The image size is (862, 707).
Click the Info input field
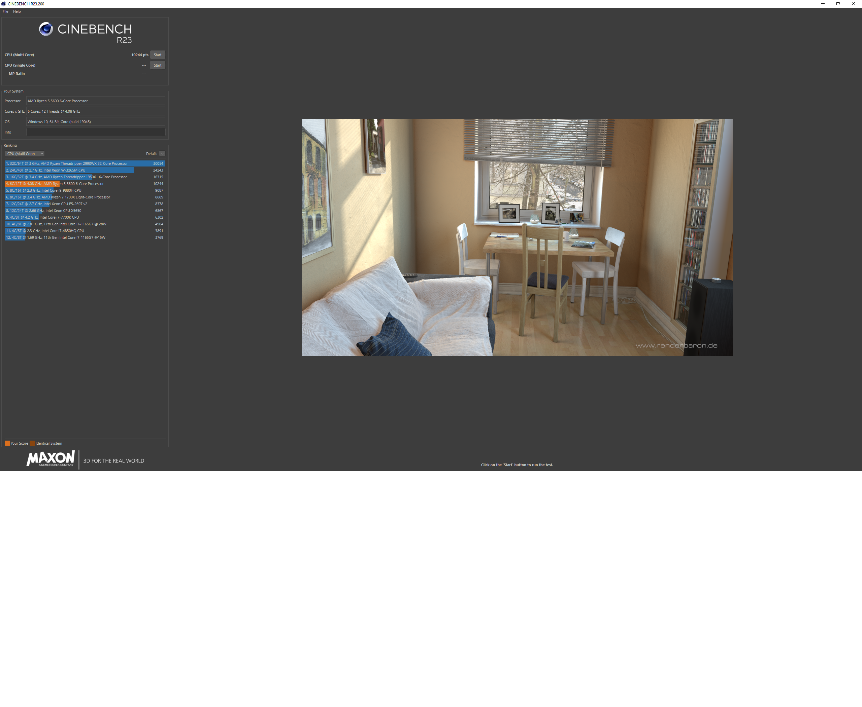[x=95, y=132]
